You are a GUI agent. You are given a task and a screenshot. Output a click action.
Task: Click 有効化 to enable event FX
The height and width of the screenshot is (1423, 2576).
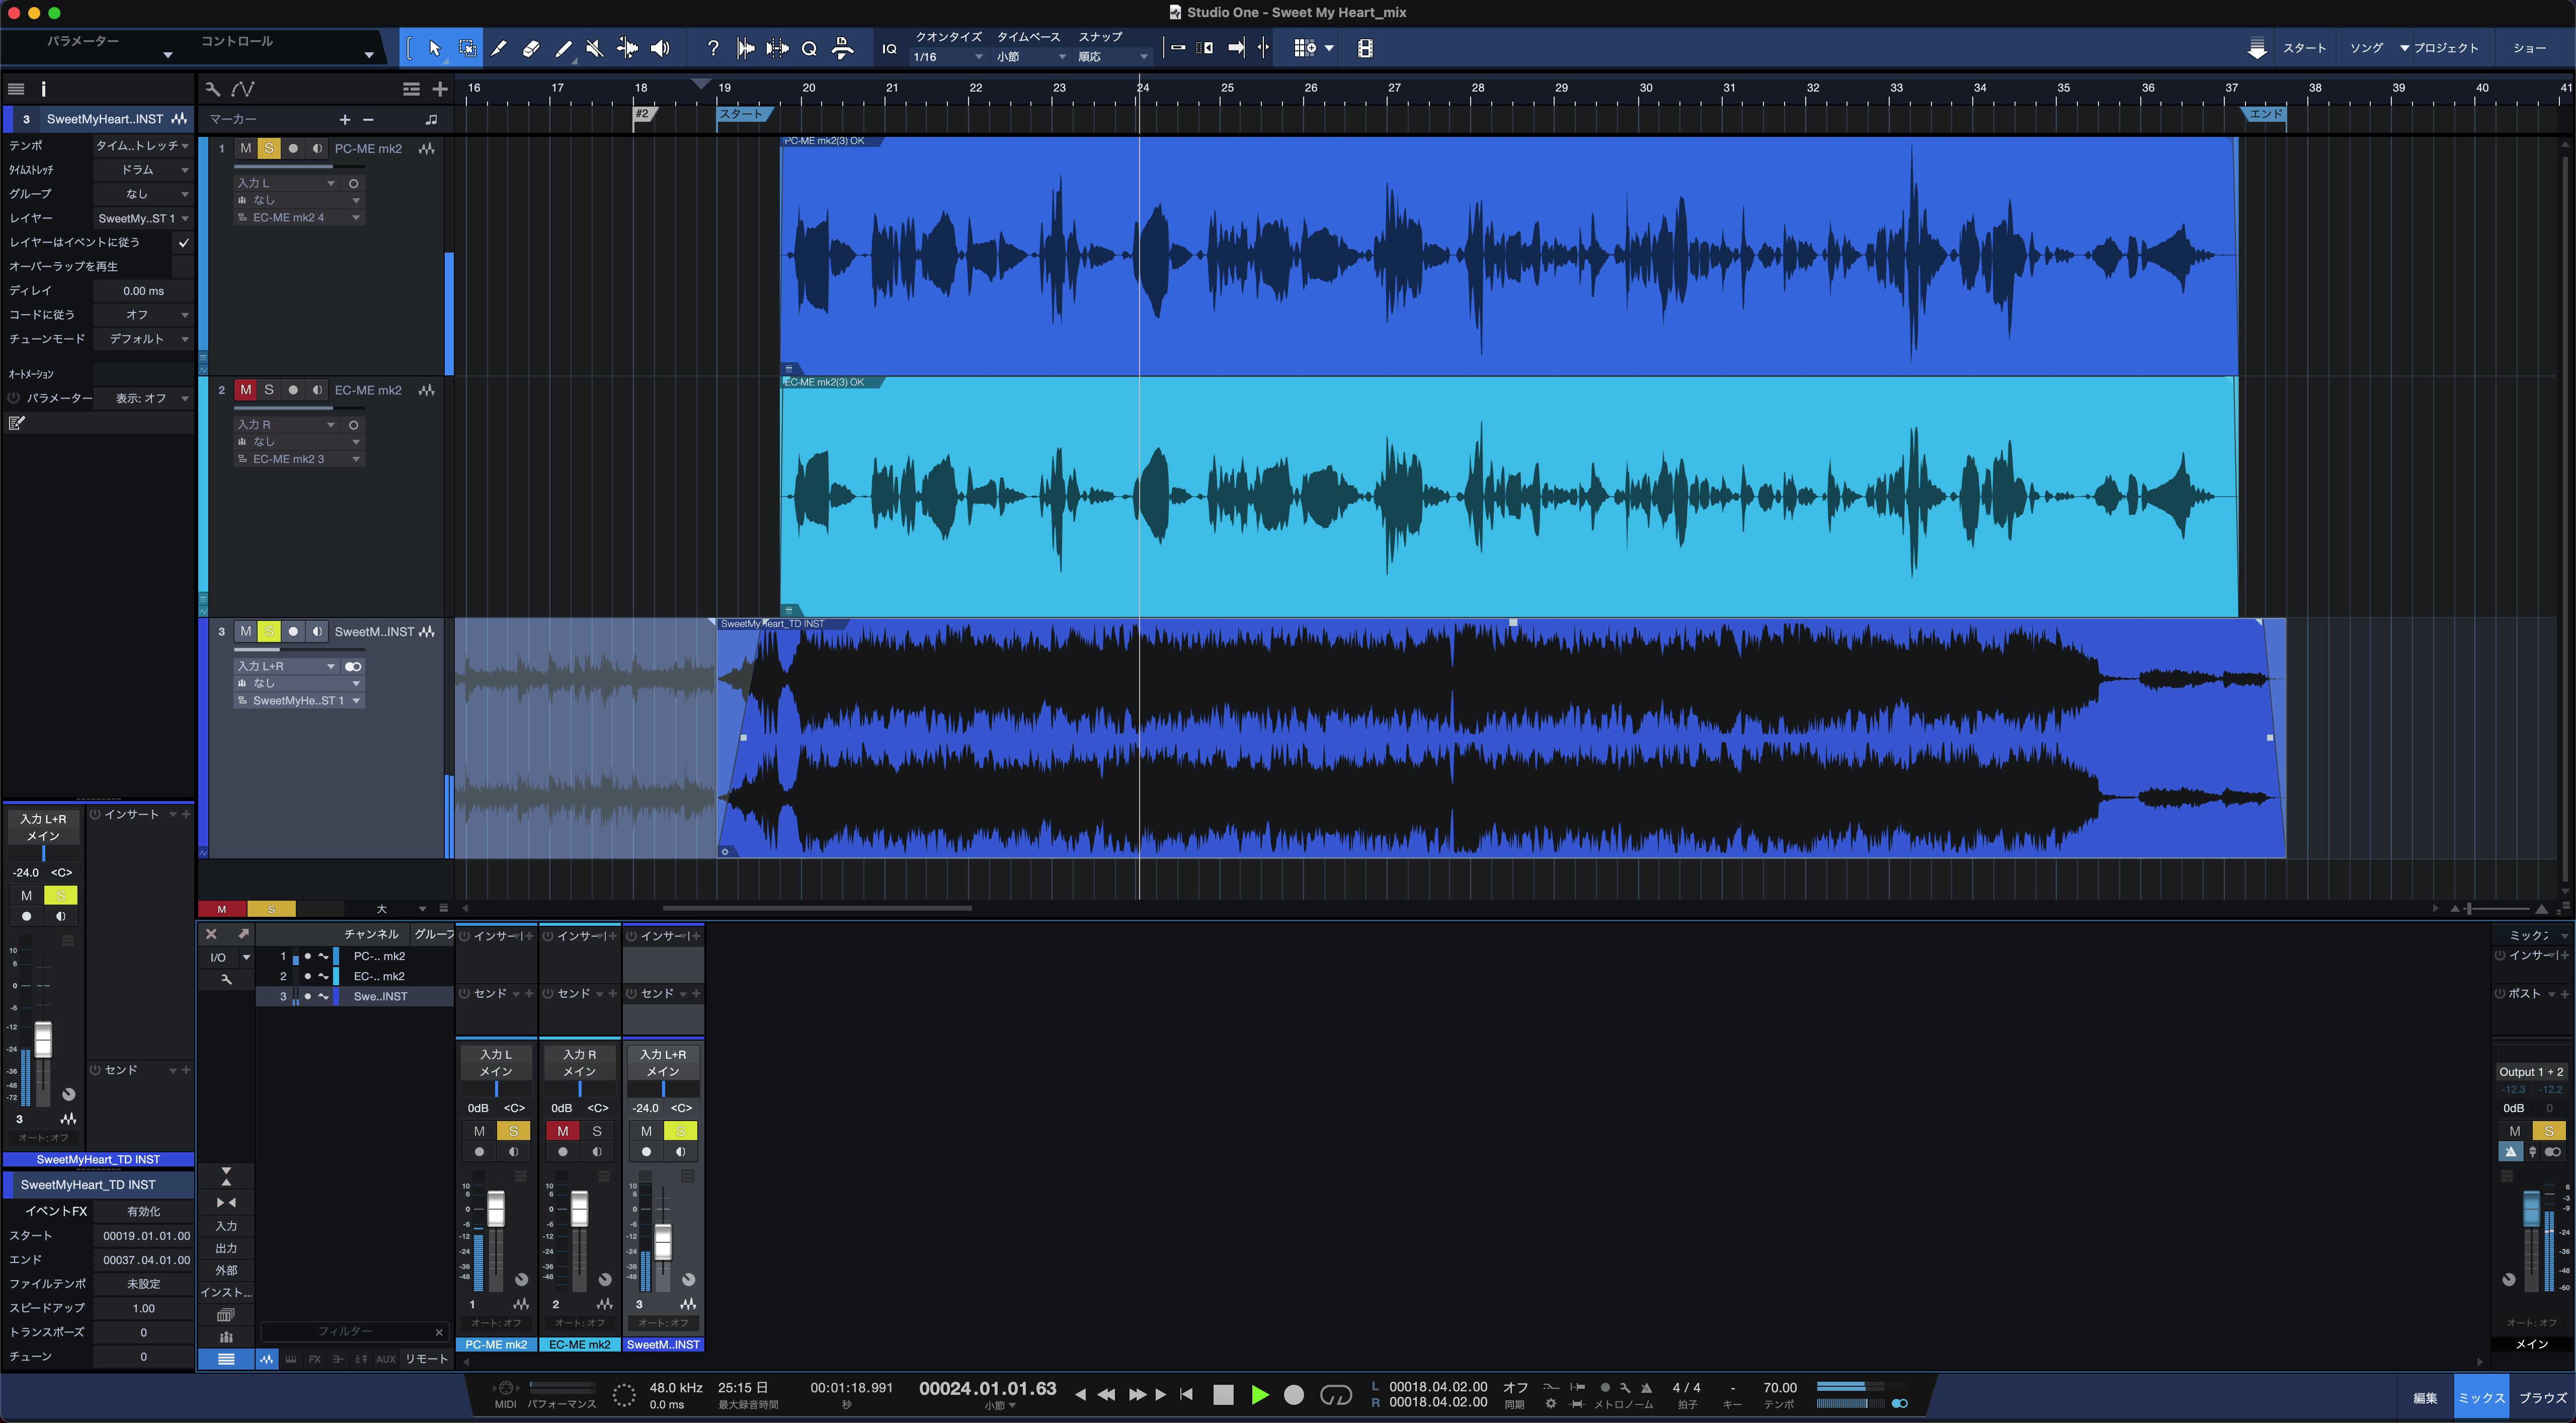[x=143, y=1211]
